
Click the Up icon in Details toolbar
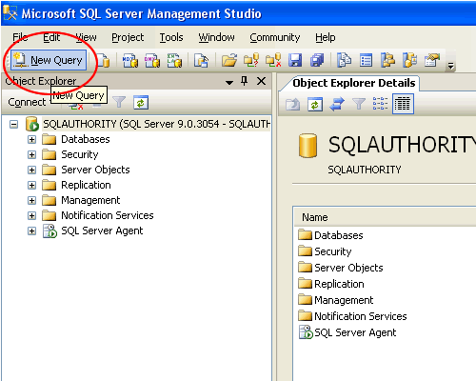click(292, 104)
